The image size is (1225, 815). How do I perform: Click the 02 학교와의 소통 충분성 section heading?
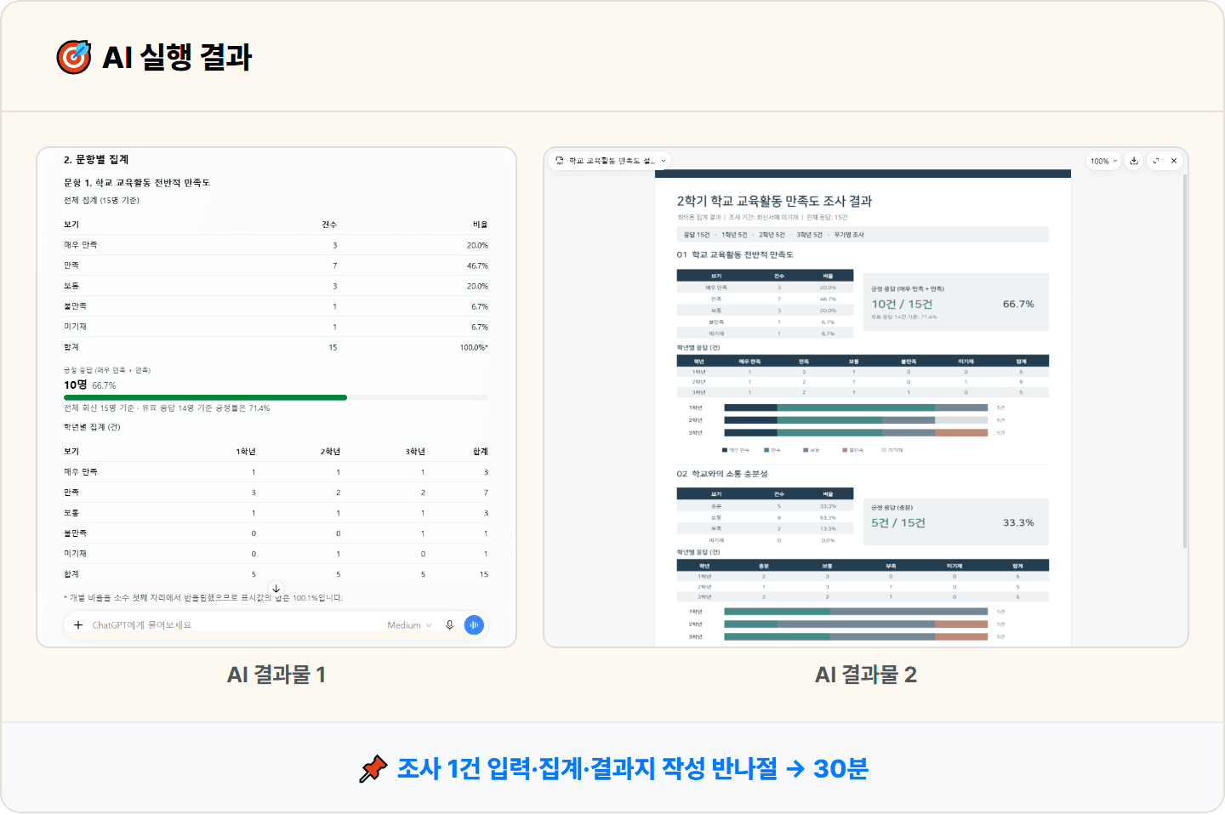pos(722,474)
